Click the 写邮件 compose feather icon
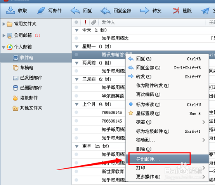215x185 pixels. [41, 10]
